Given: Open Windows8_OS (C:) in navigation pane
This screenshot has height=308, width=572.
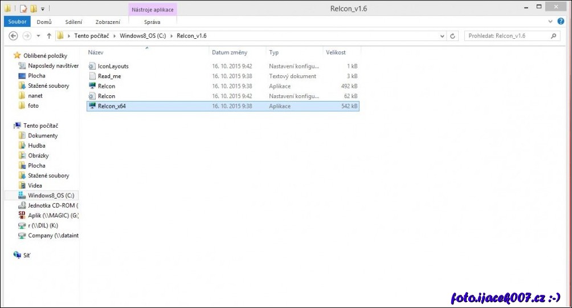Looking at the screenshot, I should (51, 196).
